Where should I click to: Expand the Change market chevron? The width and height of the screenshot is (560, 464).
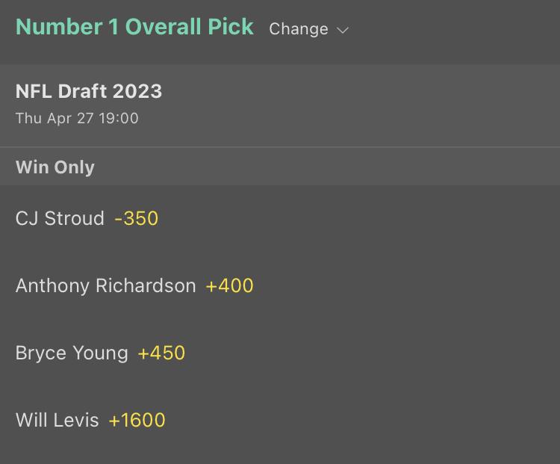(x=343, y=30)
